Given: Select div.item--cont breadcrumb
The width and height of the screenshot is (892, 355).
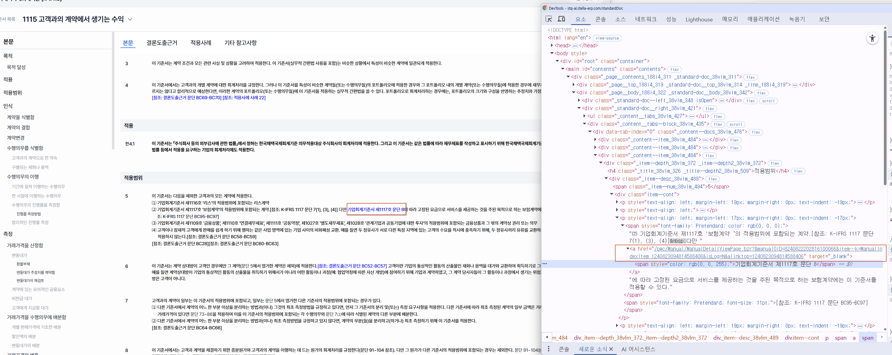Looking at the screenshot, I should (x=801, y=338).
